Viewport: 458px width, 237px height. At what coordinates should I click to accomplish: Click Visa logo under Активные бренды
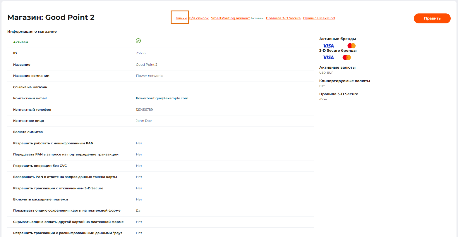point(328,46)
